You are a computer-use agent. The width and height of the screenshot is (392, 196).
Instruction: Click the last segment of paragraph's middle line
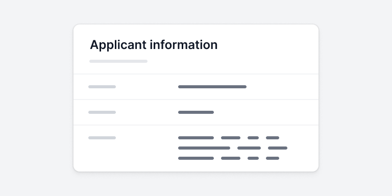[278, 148]
